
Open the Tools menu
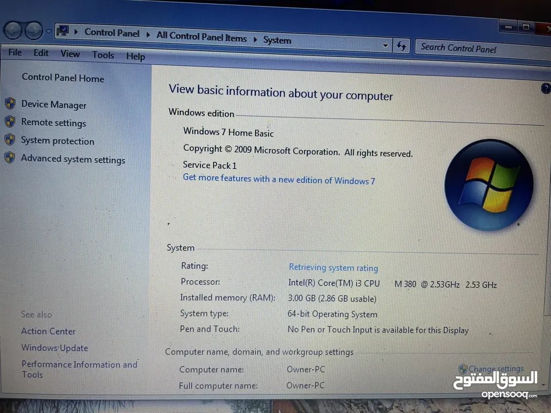103,55
